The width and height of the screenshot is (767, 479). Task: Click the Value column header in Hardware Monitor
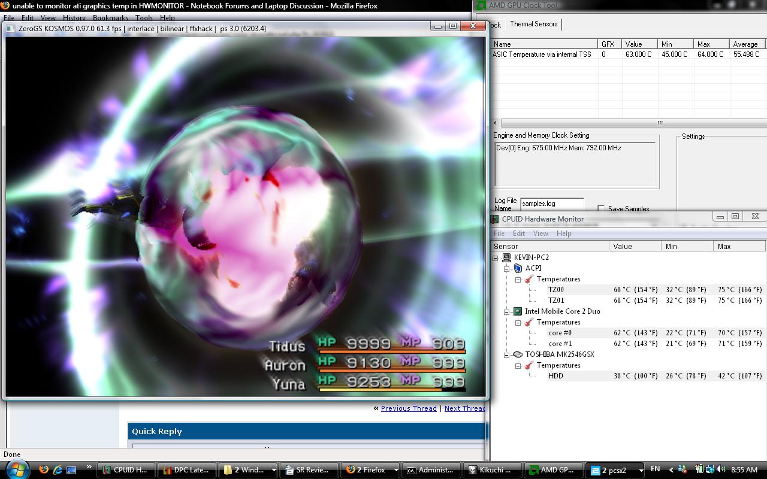pos(636,246)
